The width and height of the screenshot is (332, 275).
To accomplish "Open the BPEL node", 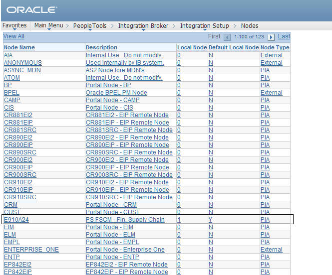I will tap(11, 93).
